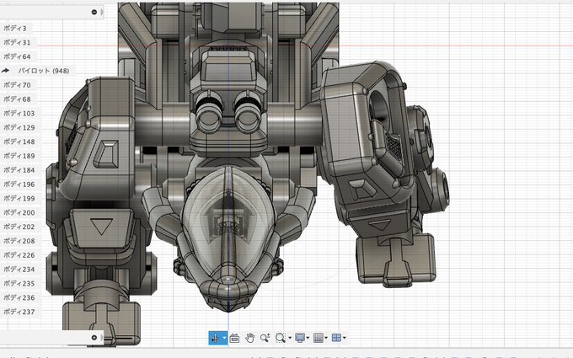
Task: Select ボディ208 in the browser list
Action: tap(19, 241)
